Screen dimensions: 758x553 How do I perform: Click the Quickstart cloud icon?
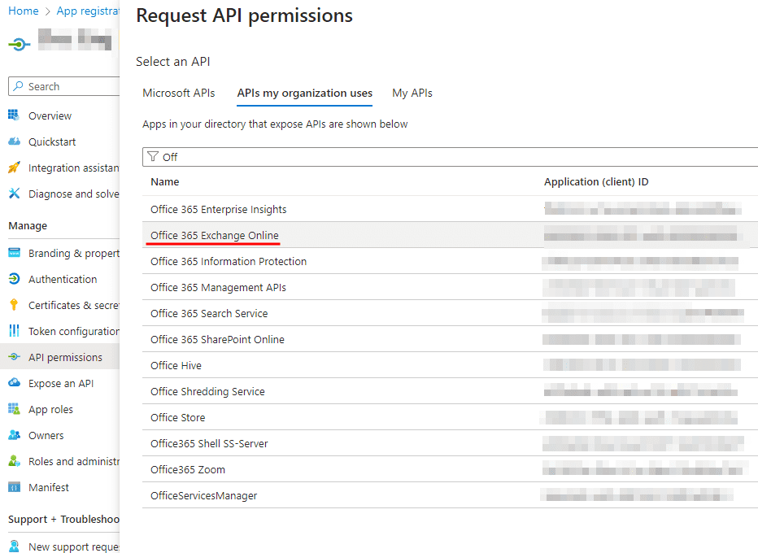(x=14, y=142)
